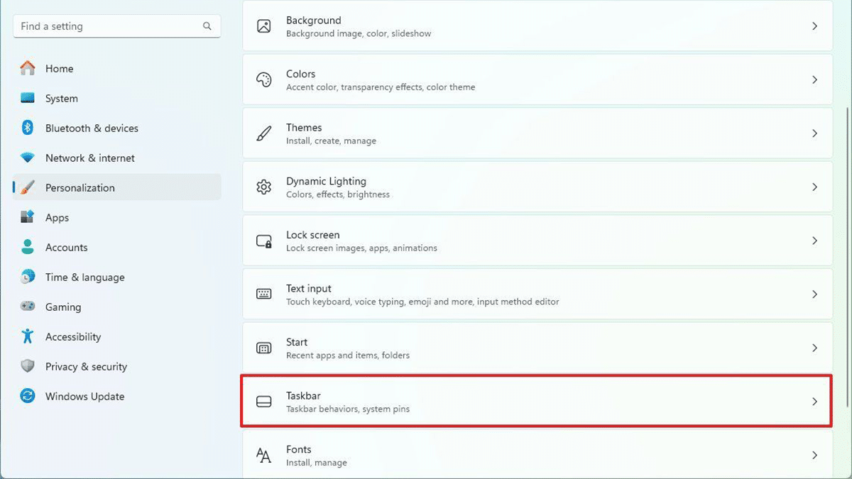The image size is (852, 479).
Task: Click the Find a setting search box
Action: [x=106, y=26]
